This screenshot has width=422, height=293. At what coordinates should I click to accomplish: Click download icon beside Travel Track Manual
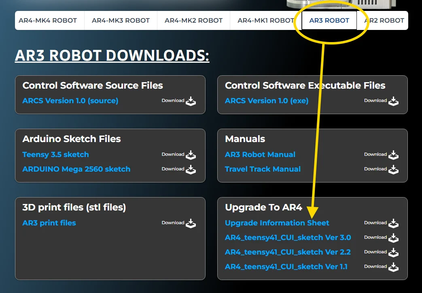(393, 170)
